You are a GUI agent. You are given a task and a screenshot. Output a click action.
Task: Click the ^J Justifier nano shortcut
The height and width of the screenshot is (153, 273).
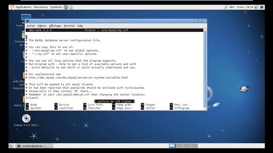click(64, 108)
